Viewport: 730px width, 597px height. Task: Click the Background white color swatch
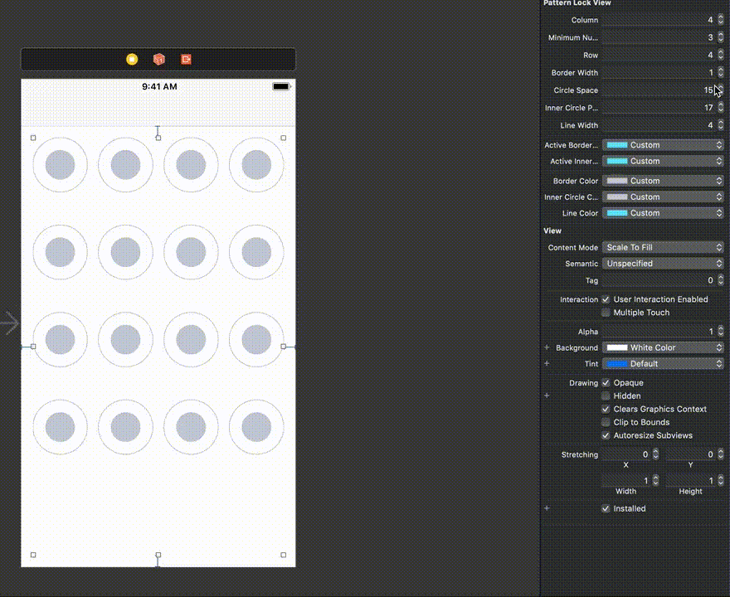coord(617,347)
